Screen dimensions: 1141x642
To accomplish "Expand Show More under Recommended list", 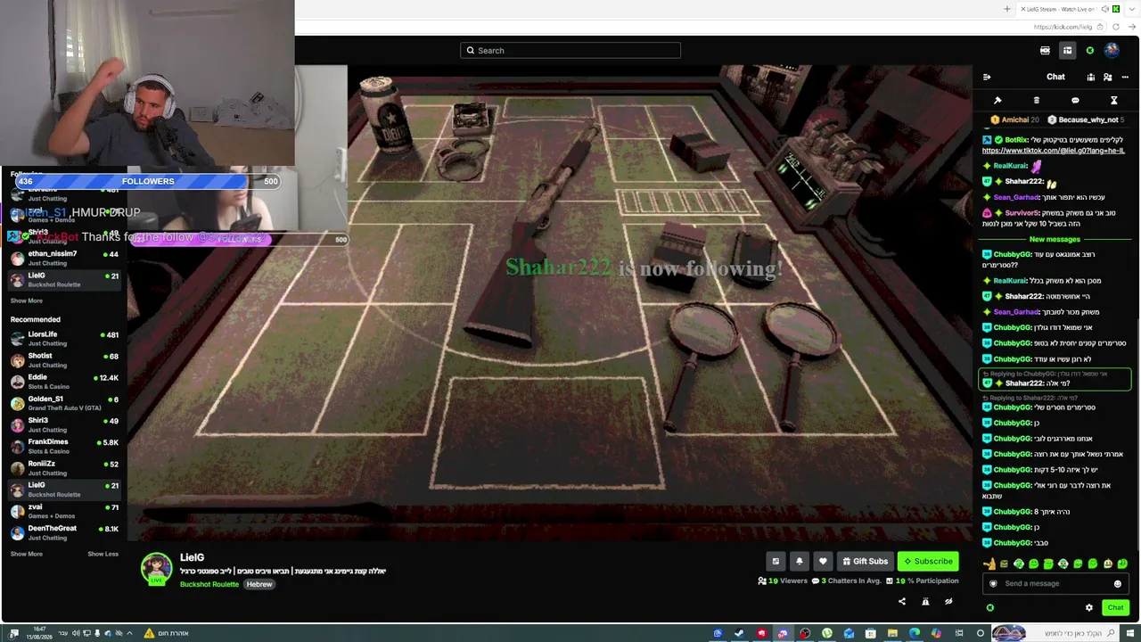I will [x=26, y=554].
